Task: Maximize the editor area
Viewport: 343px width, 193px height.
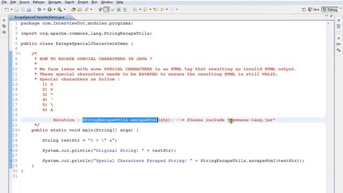Action: coord(331,16)
